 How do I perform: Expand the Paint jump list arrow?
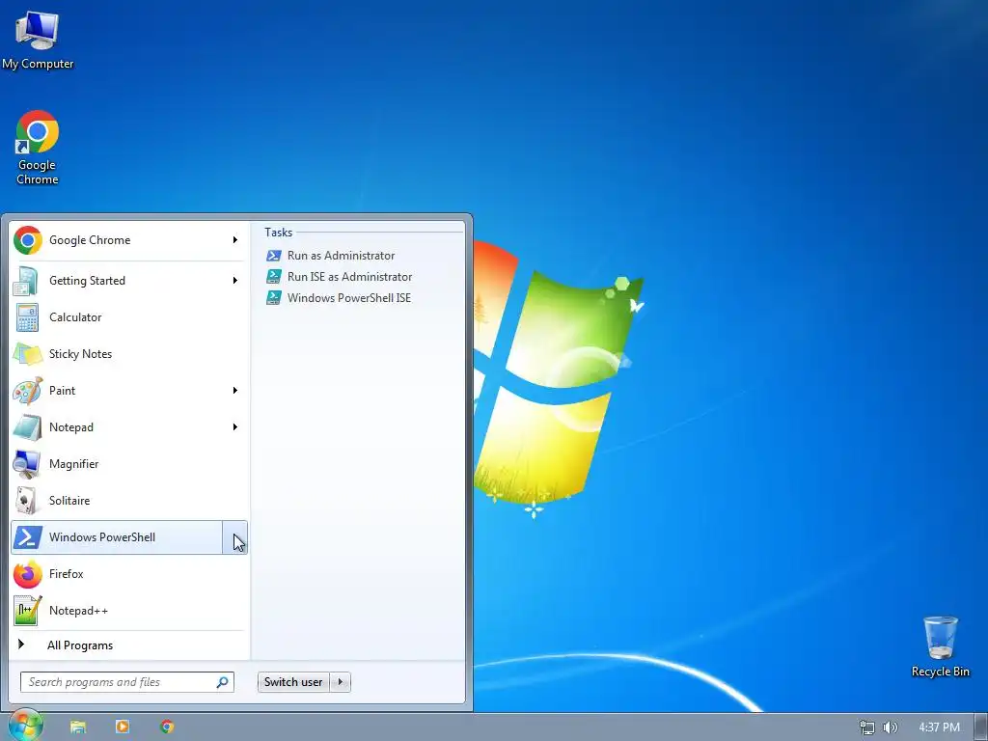tap(235, 391)
